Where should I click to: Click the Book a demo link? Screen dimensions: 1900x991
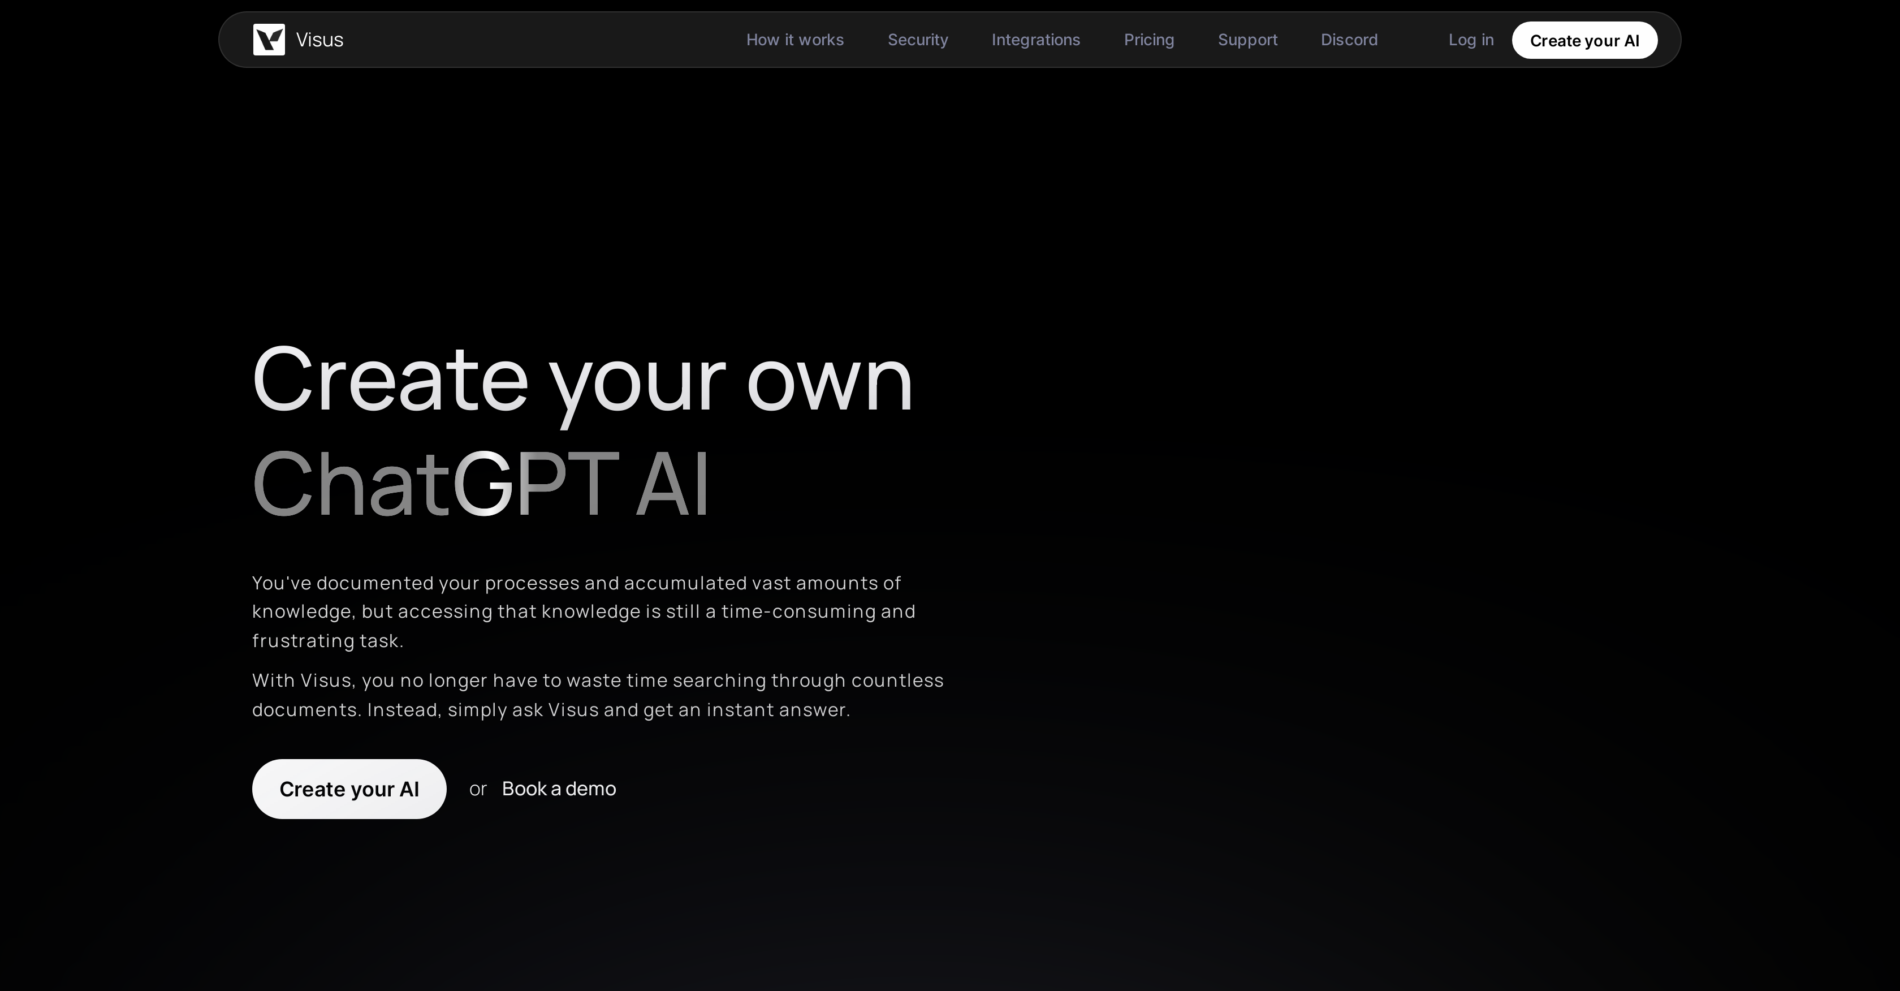pyautogui.click(x=558, y=789)
